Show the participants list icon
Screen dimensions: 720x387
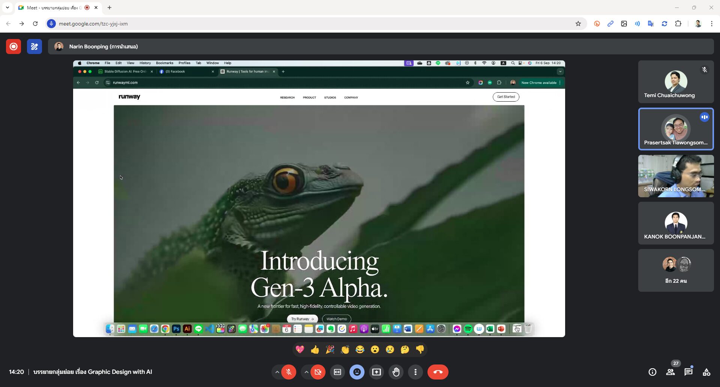(670, 372)
